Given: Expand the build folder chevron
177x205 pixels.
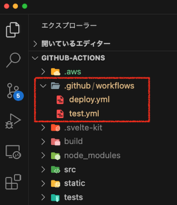Looking at the screenshot, I should [43, 142].
